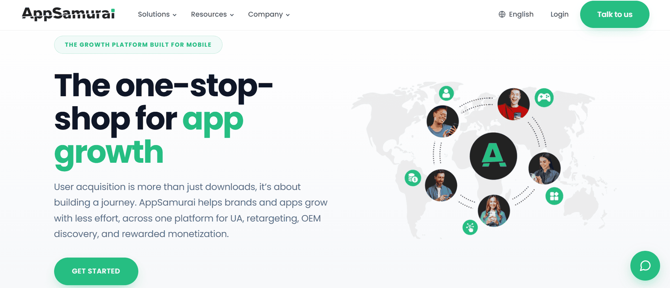This screenshot has height=288, width=670.
Task: Open the Company dropdown
Action: click(x=269, y=15)
